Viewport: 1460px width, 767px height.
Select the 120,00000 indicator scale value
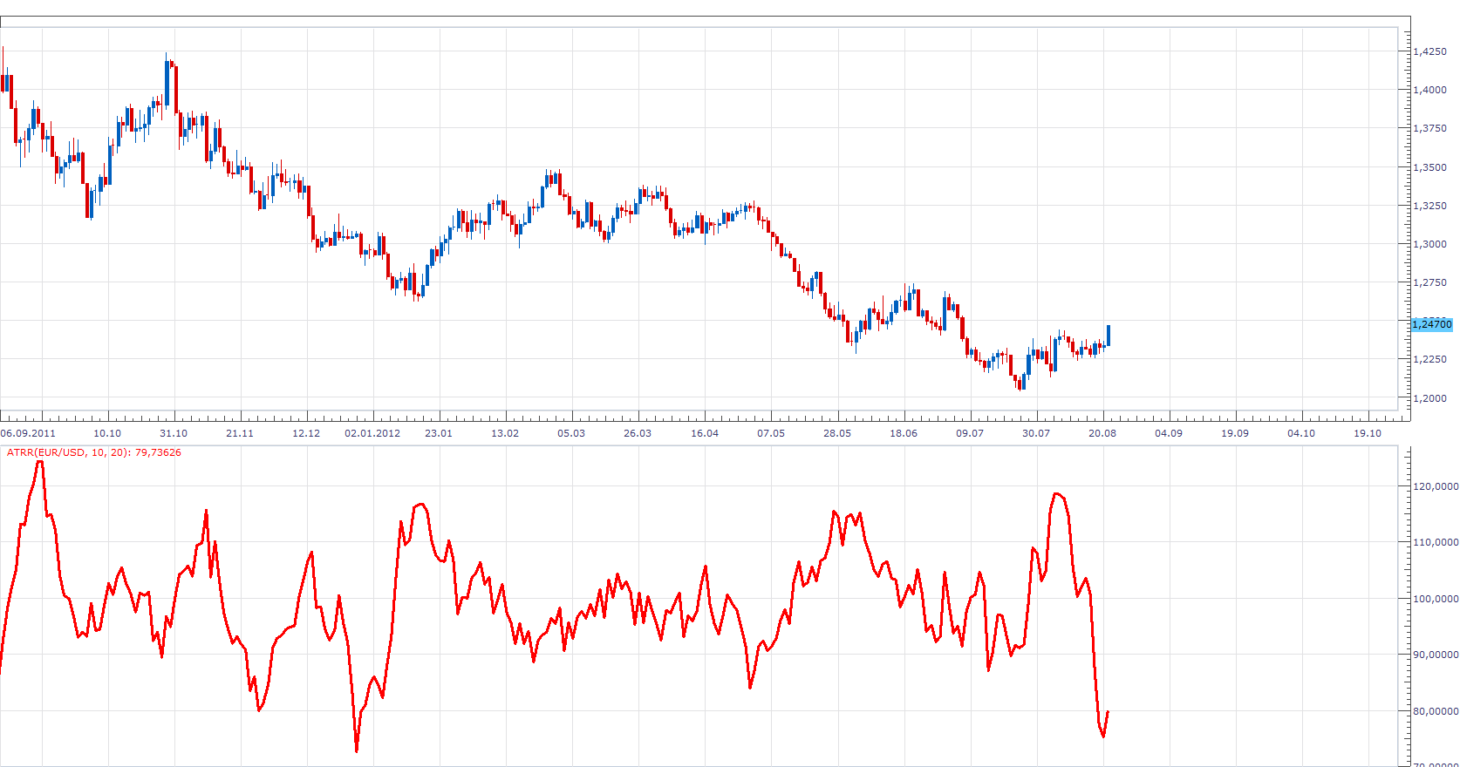1436,486
